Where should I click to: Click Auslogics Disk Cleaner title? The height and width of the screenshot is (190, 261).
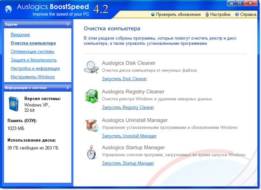(x=129, y=63)
